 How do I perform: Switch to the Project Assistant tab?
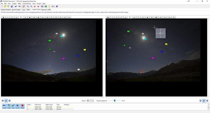pos(6,9)
